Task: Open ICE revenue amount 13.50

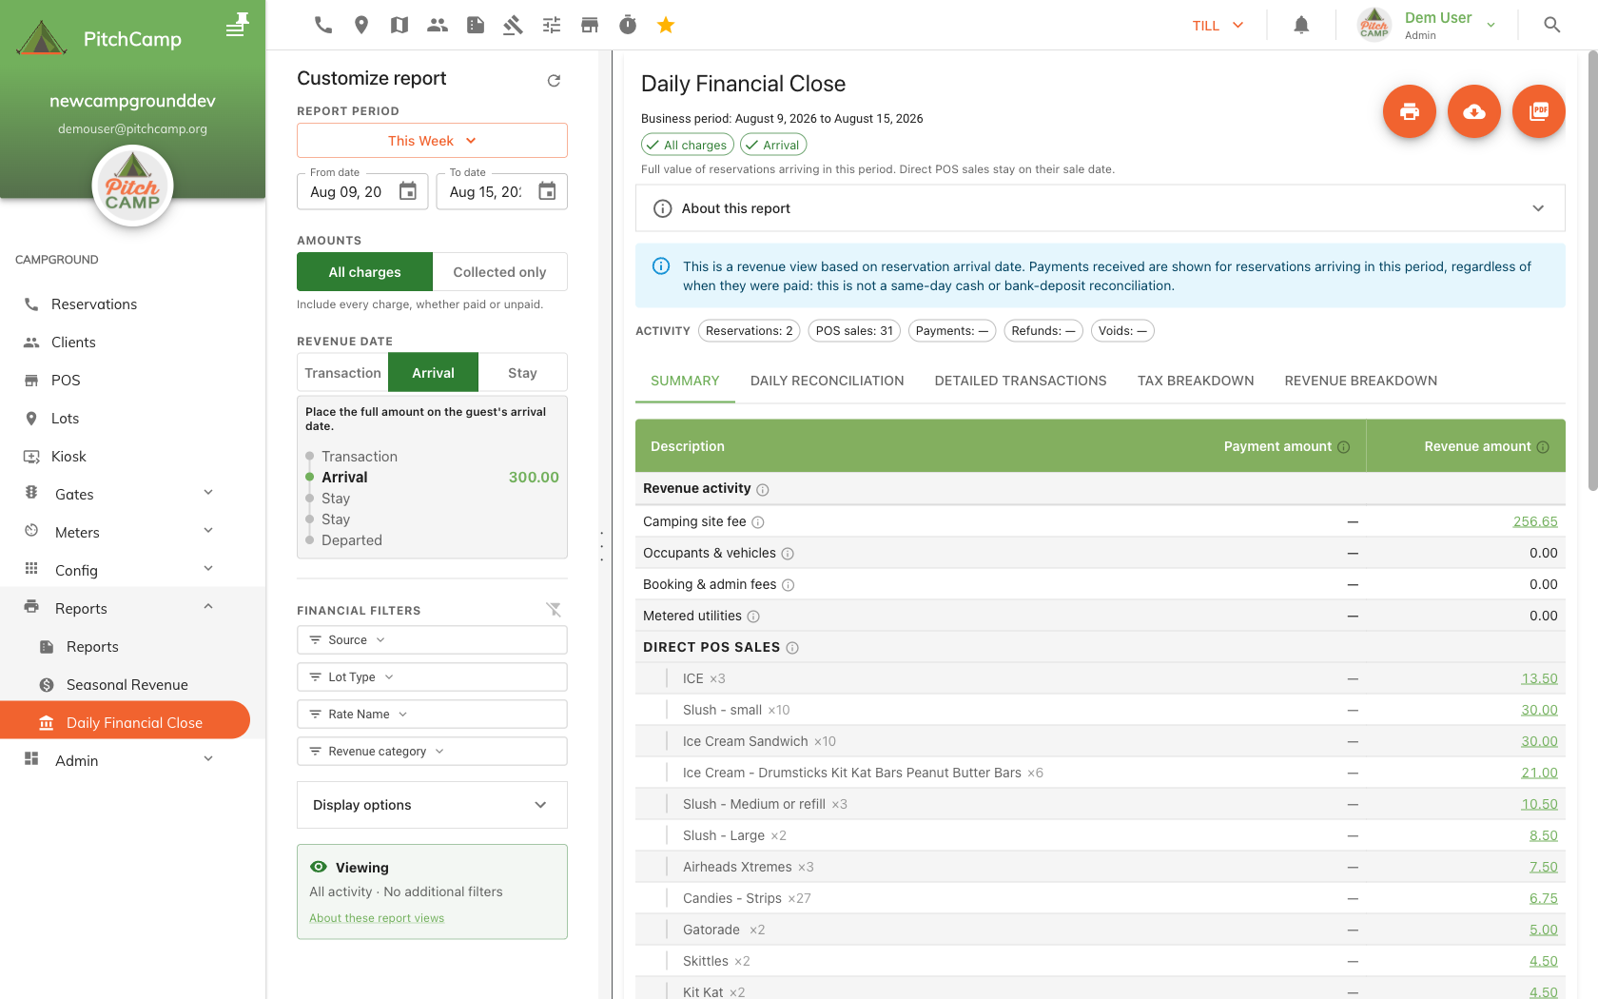Action: tap(1539, 678)
